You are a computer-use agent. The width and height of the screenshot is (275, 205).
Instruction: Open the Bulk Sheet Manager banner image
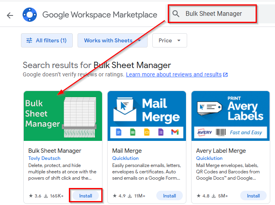click(x=63, y=116)
